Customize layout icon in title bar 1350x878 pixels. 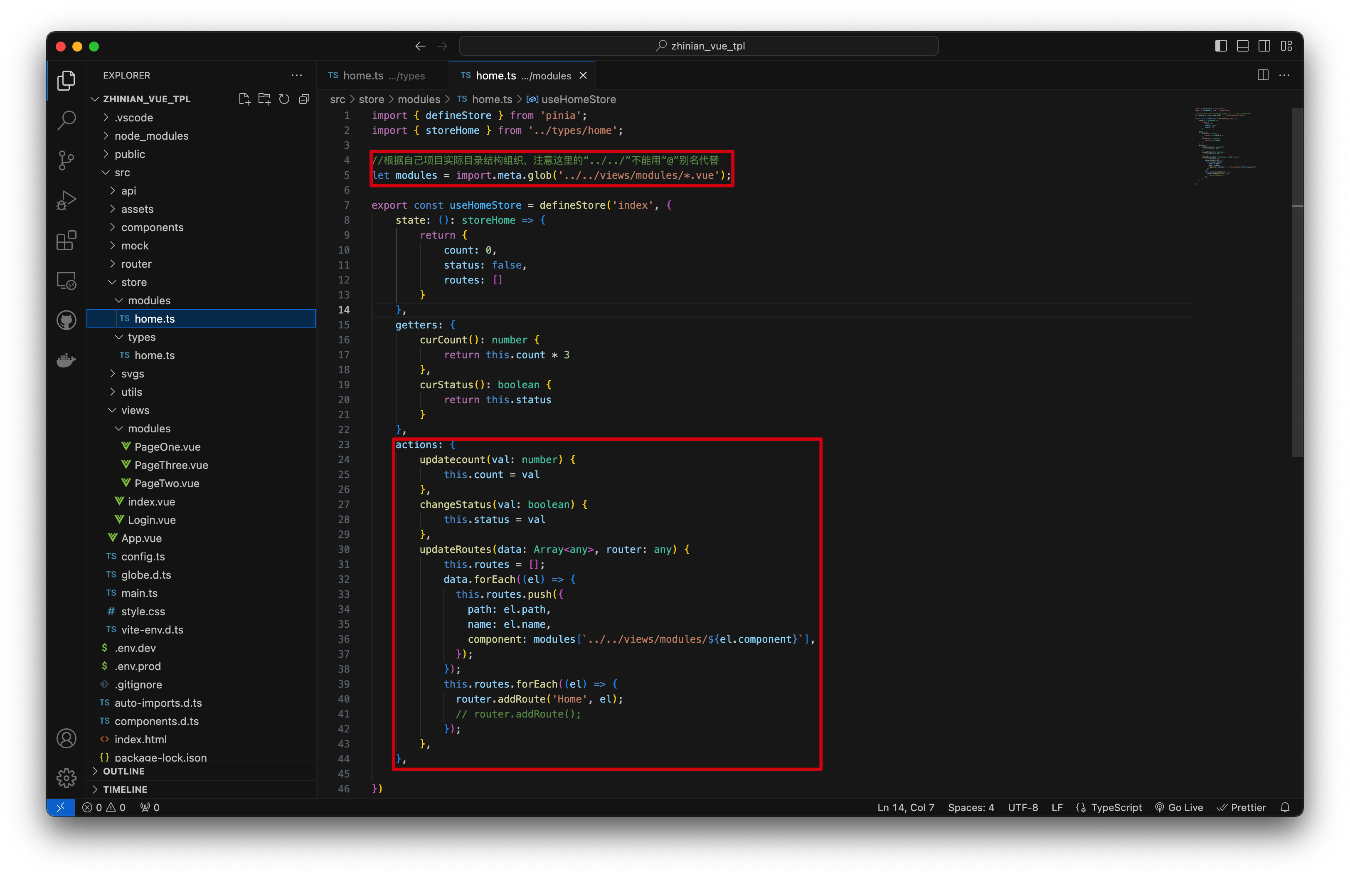pyautogui.click(x=1286, y=46)
